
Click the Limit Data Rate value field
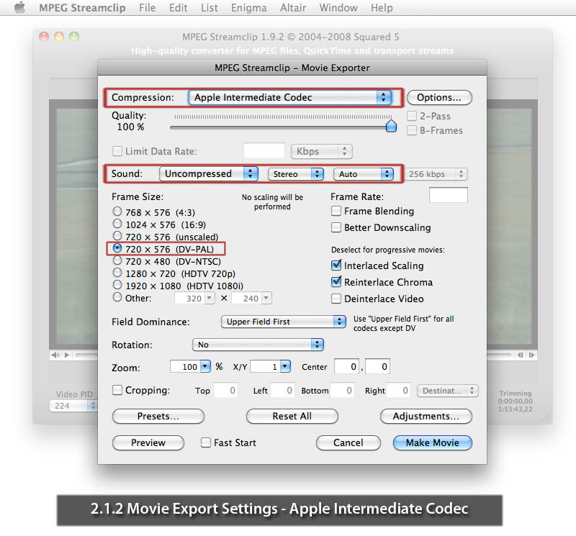pos(264,151)
